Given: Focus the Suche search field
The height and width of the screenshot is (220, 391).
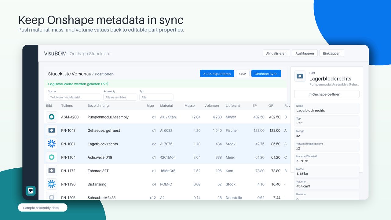Looking at the screenshot, I should 75,97.
